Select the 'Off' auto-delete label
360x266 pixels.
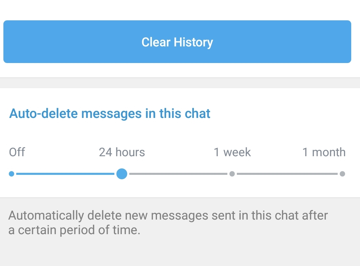(17, 152)
